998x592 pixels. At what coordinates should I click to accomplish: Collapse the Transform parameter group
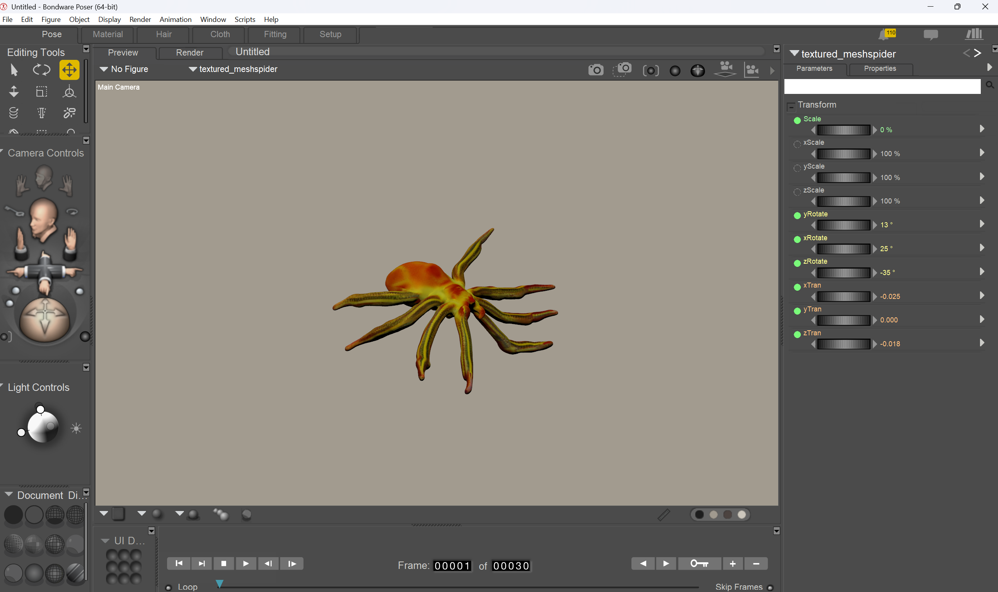tap(791, 106)
